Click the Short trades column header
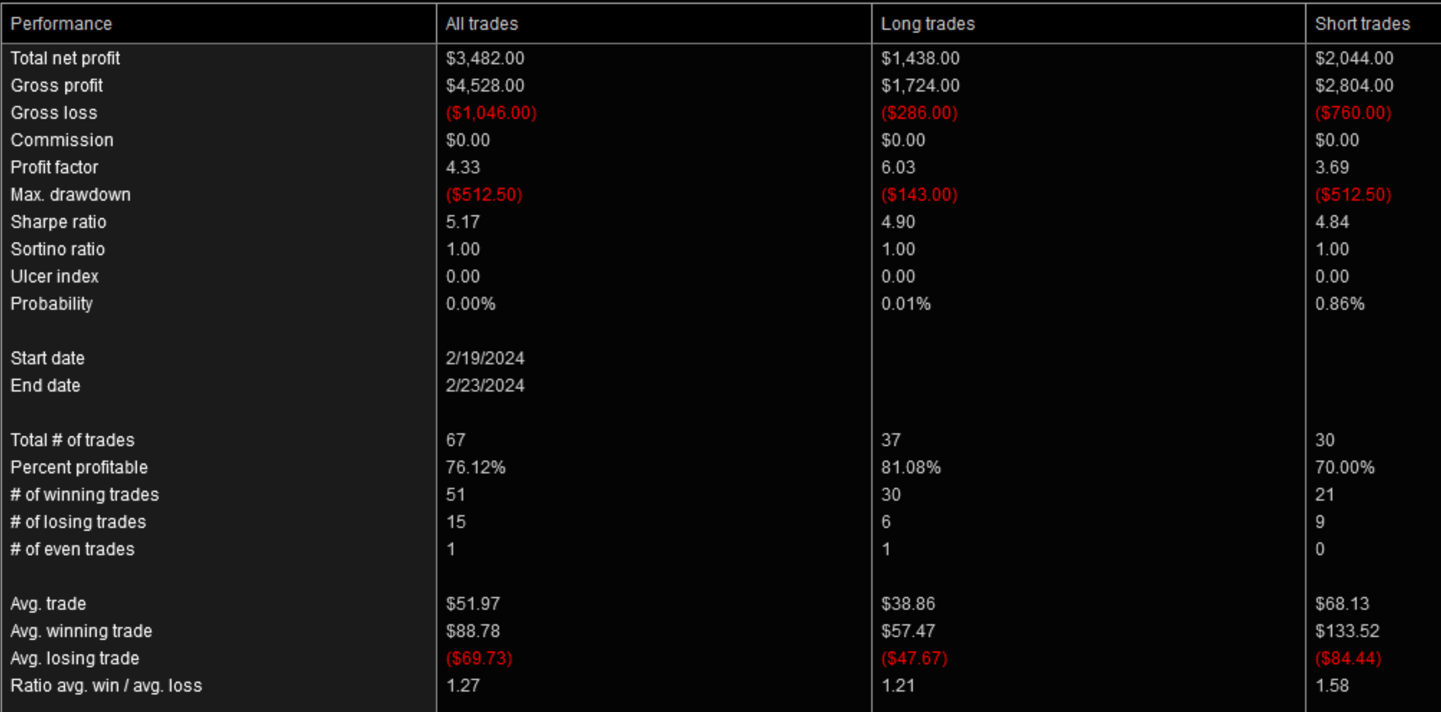This screenshot has width=1441, height=712. [x=1362, y=24]
